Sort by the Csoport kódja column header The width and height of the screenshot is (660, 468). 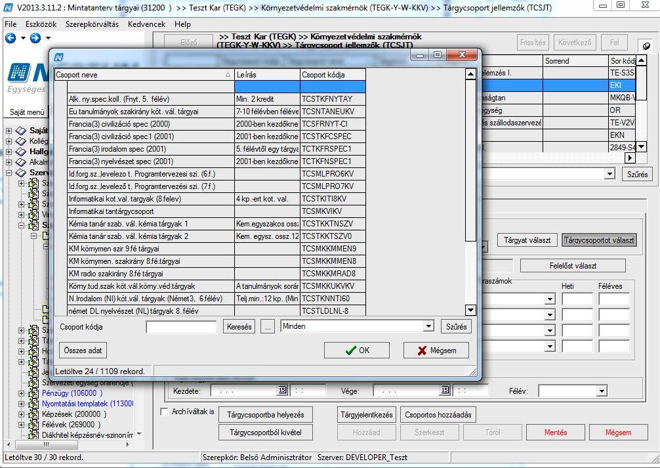[x=333, y=75]
